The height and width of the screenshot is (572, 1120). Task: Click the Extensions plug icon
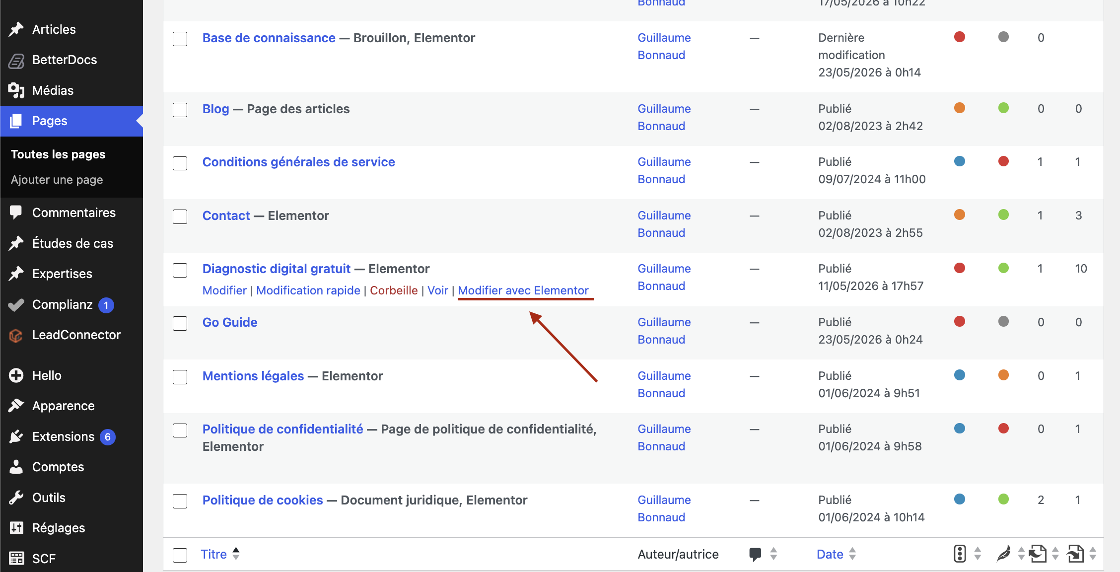coord(16,436)
